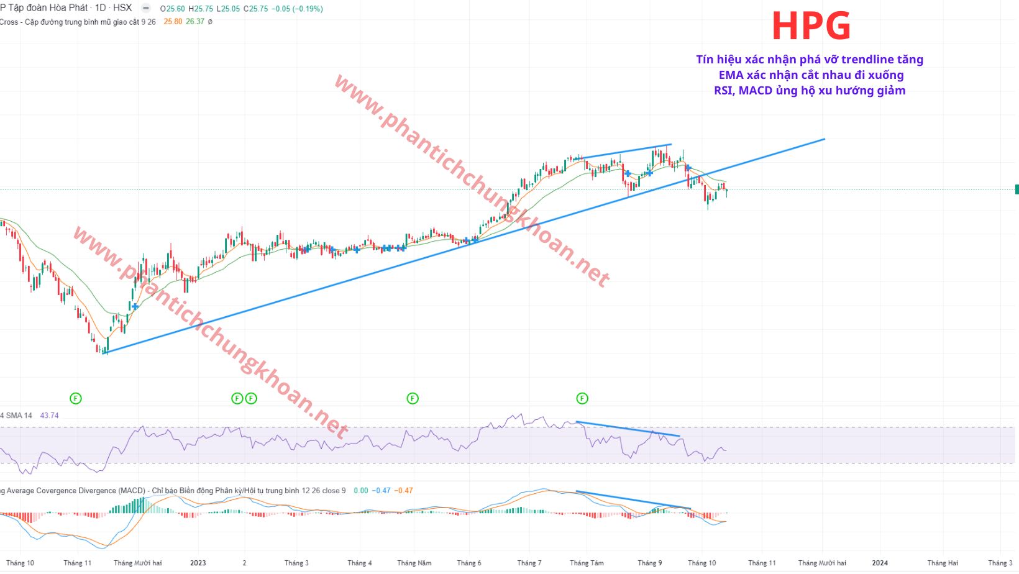The height and width of the screenshot is (574, 1019).
Task: Open the EMA Cross 9 26 indicator legend
Action: (78, 22)
